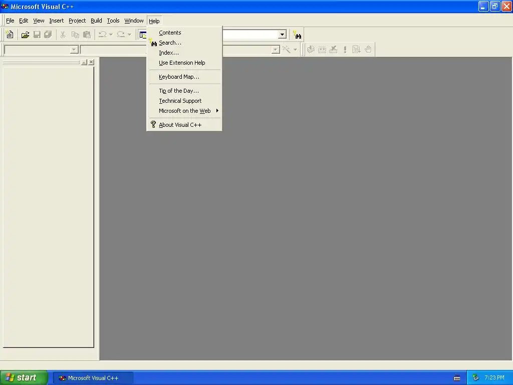Open the Redo history dropdown arrow

pos(129,35)
